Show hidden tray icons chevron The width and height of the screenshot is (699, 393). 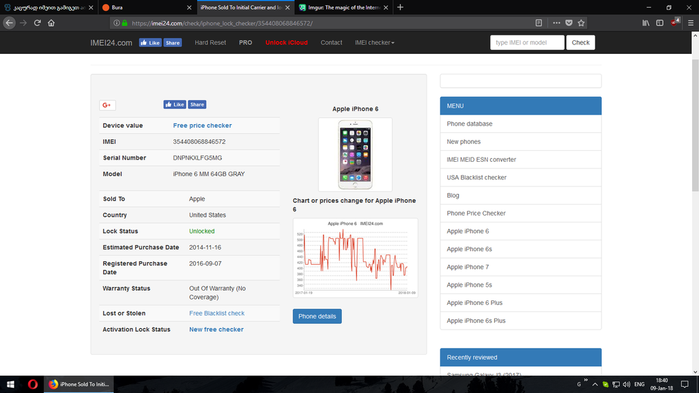coord(595,384)
